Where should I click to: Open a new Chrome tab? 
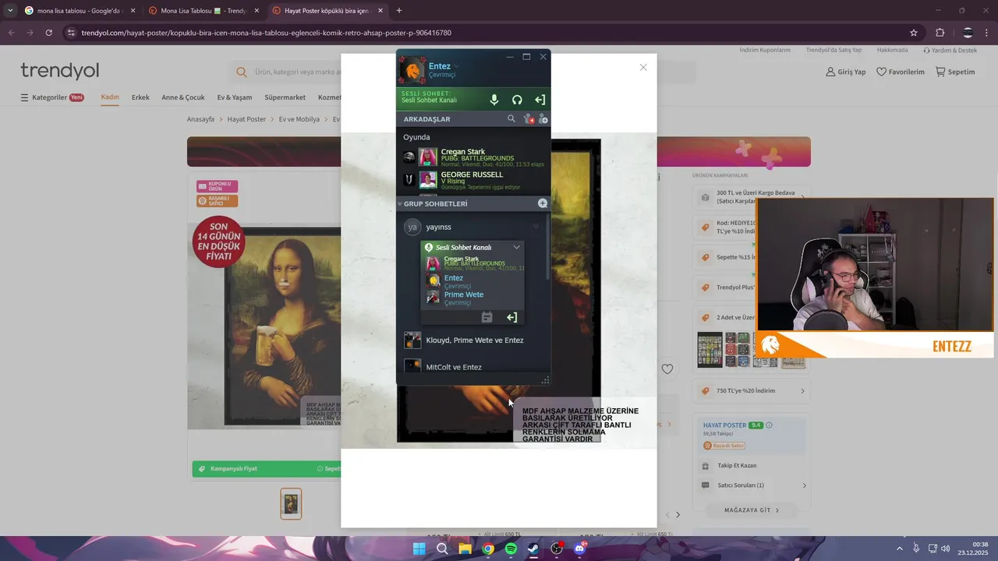pos(399,11)
